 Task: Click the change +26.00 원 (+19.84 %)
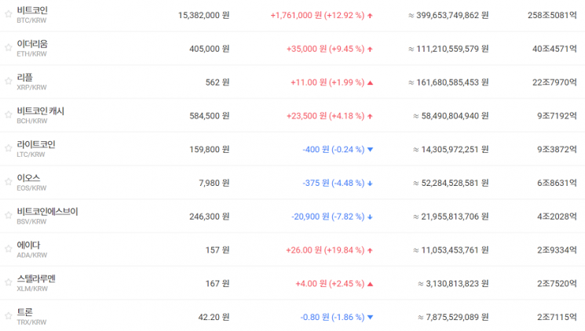(325, 250)
